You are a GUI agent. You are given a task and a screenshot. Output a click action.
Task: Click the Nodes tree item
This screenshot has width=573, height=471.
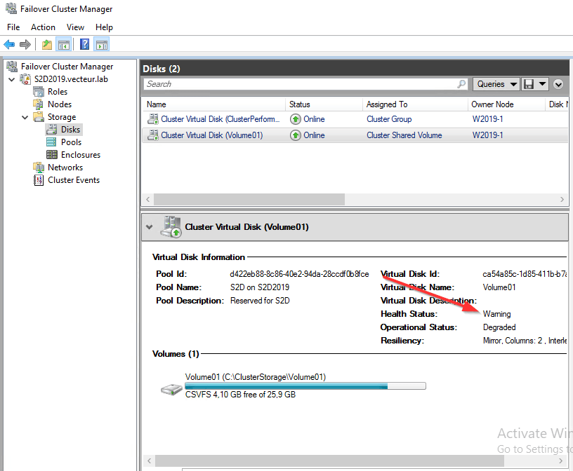click(x=59, y=104)
